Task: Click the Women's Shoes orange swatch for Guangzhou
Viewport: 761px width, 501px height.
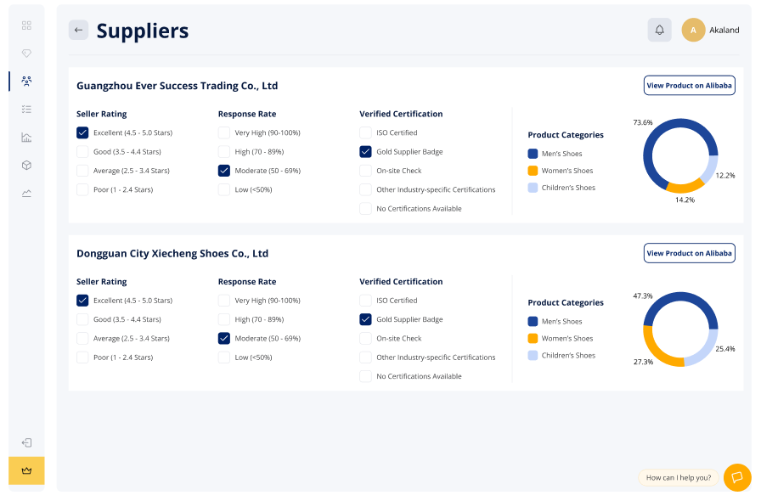Action: tap(533, 171)
